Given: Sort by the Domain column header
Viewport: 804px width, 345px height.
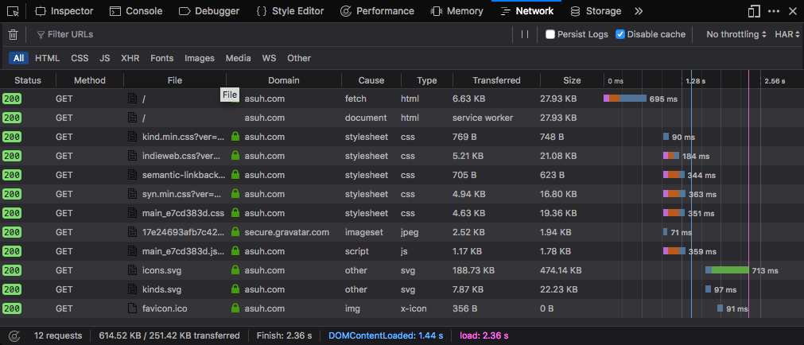Looking at the screenshot, I should (284, 80).
